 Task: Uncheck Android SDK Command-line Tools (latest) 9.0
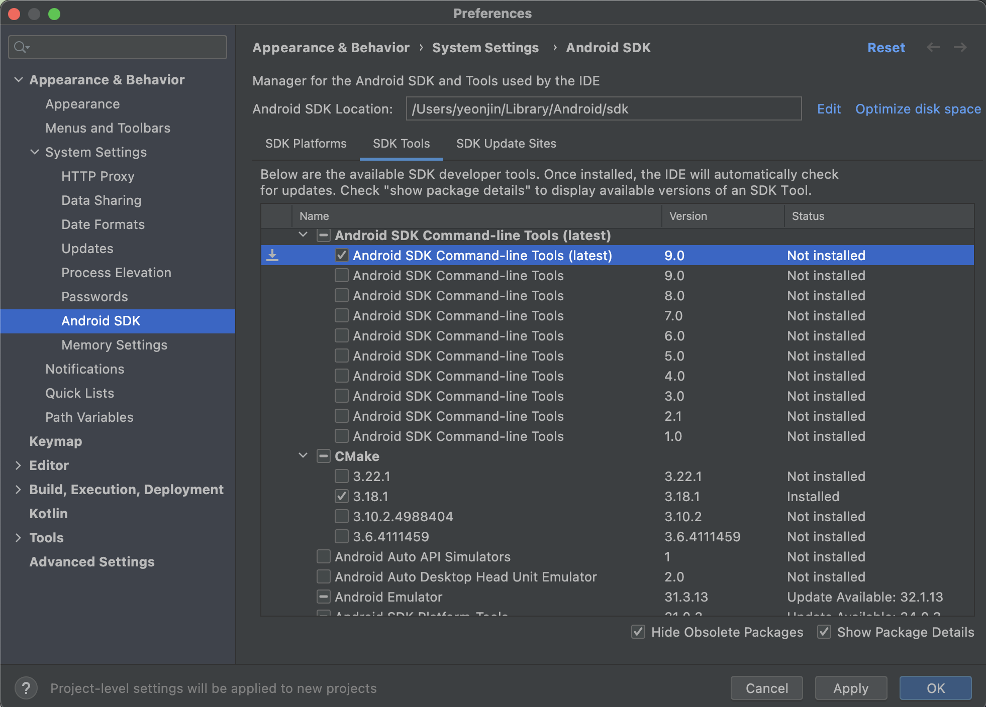point(342,255)
